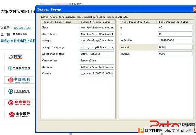The image size is (196, 135).
Task: Select Guangdong Development Bank logo
Action: [x=19, y=91]
